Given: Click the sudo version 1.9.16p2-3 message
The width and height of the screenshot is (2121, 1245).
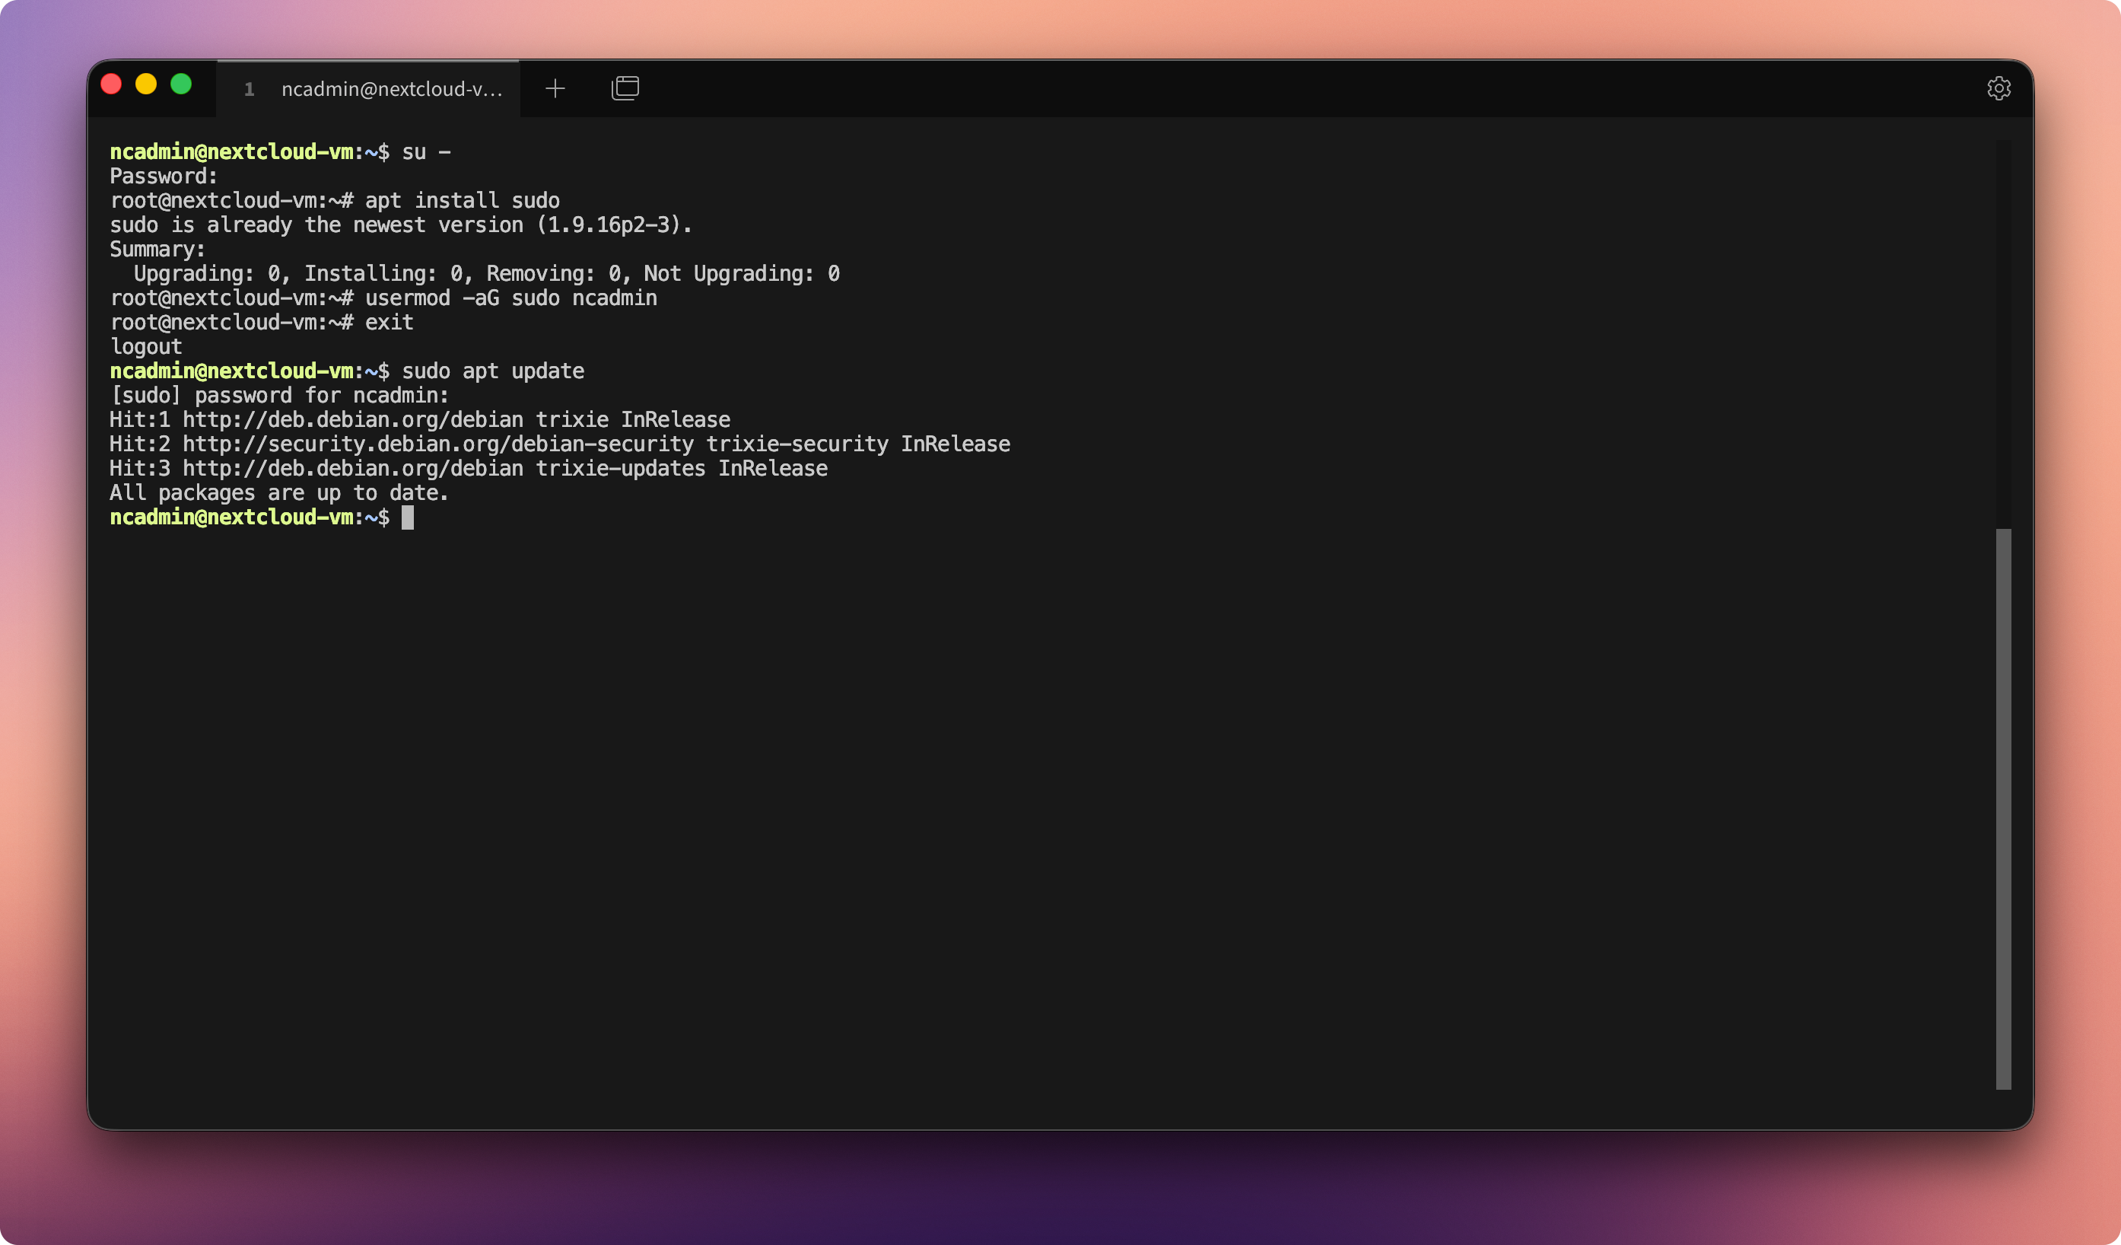Looking at the screenshot, I should pos(401,224).
